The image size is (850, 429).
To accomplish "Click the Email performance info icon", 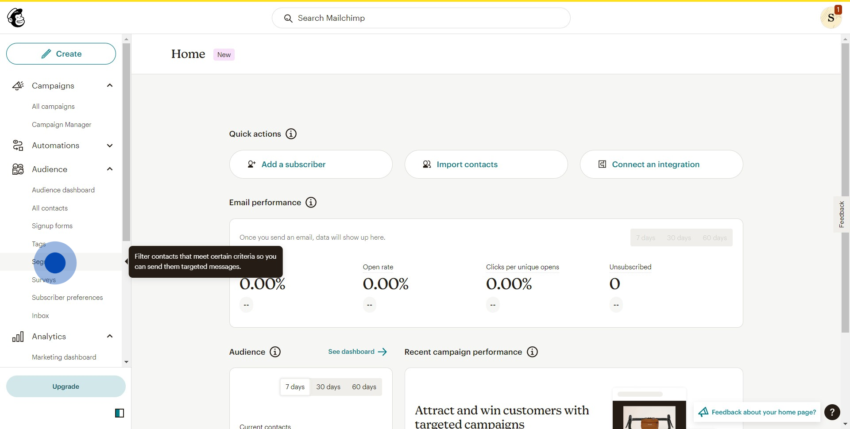I will pos(311,203).
